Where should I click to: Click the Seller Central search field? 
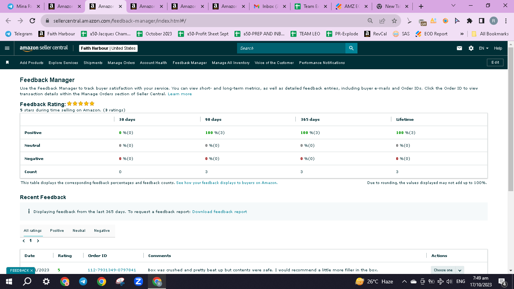click(x=291, y=48)
